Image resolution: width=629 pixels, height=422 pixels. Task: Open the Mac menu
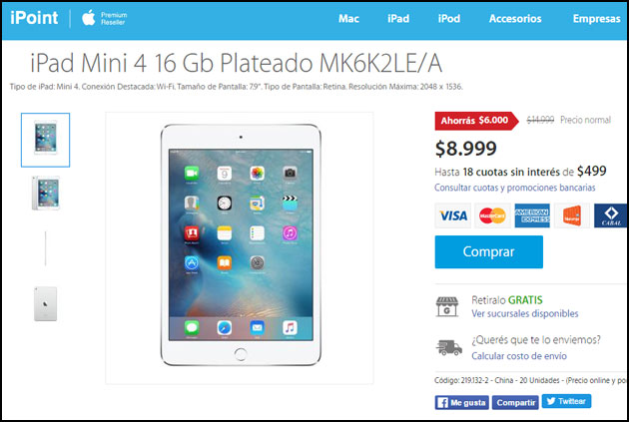[348, 18]
